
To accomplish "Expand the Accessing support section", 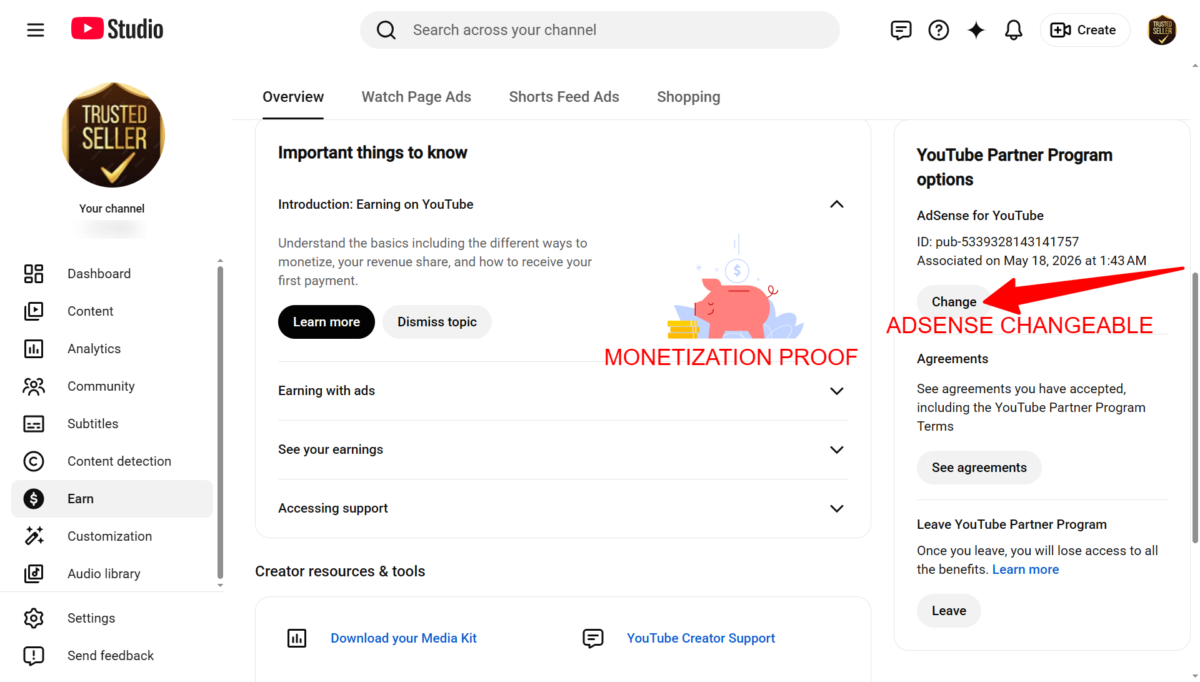I will point(562,508).
